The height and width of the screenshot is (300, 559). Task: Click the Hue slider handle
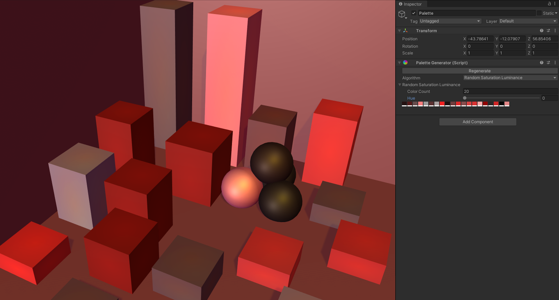pyautogui.click(x=465, y=98)
